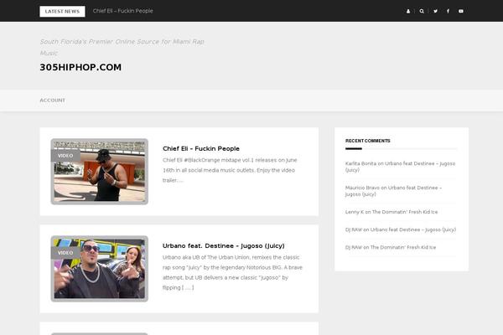Viewport: 503px width, 335px height.
Task: Open the Account menu item
Action: click(x=52, y=100)
